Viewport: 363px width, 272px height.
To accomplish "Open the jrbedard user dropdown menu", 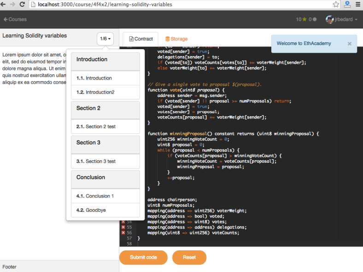I will coord(341,19).
